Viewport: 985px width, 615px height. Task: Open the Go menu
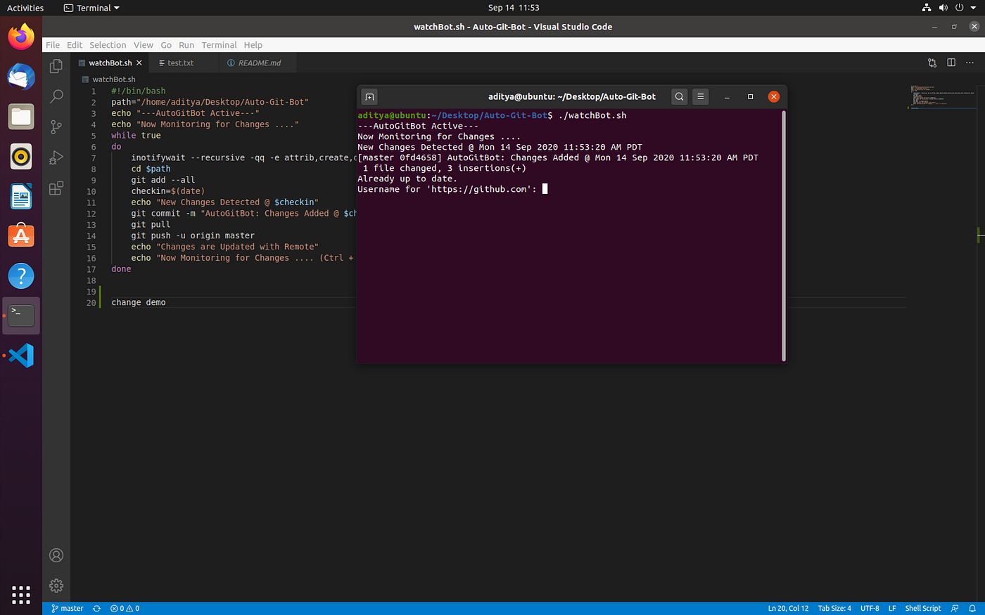166,45
